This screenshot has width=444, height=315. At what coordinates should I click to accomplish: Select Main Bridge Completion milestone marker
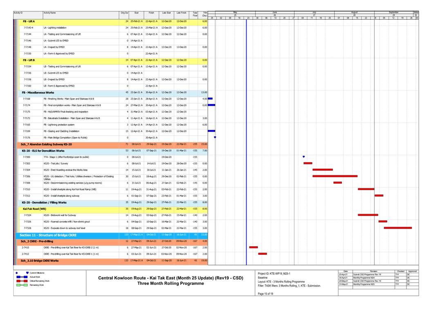[215, 138]
